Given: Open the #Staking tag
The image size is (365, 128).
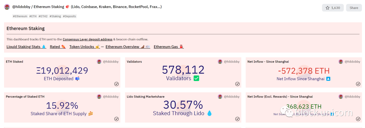Looking at the screenshot, I should 55,16.
